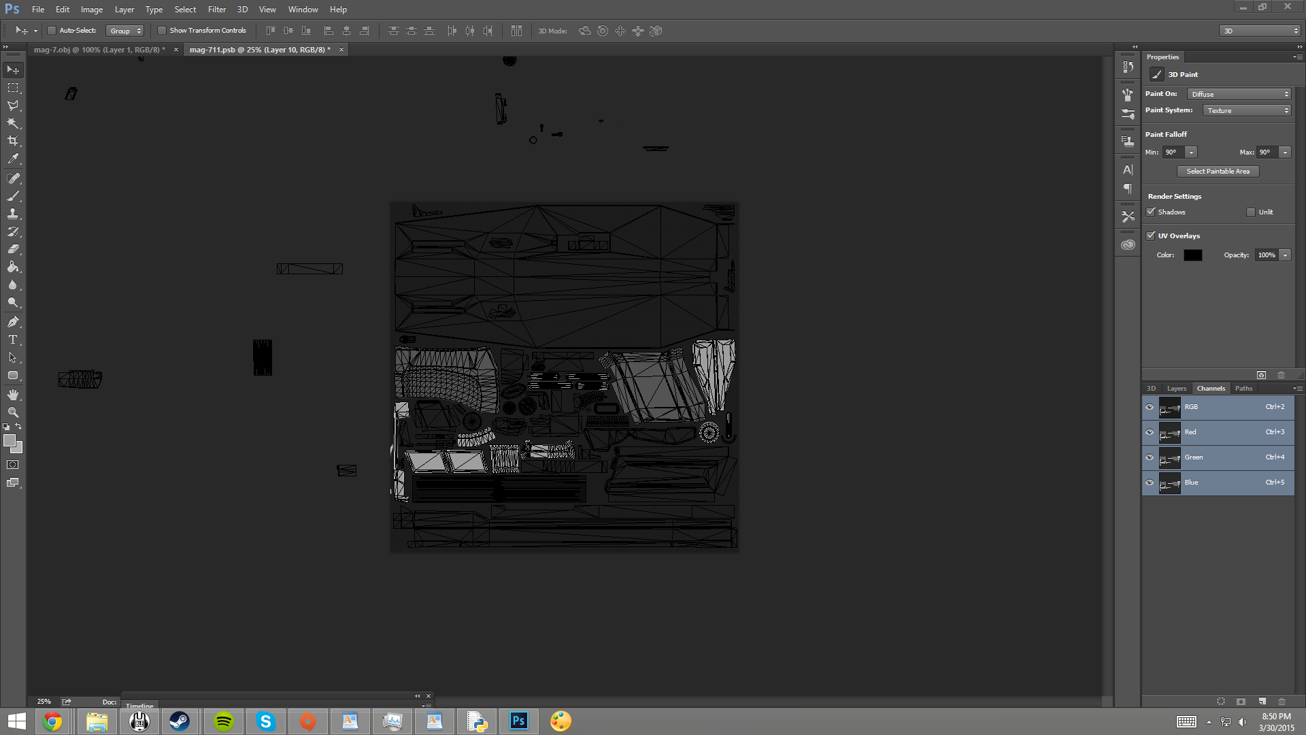
Task: Expand the Auto-Select Group dropdown
Action: 125,31
